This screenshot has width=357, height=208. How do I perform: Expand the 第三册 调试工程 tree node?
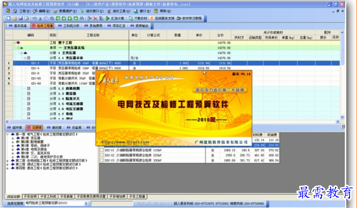(x=7, y=164)
